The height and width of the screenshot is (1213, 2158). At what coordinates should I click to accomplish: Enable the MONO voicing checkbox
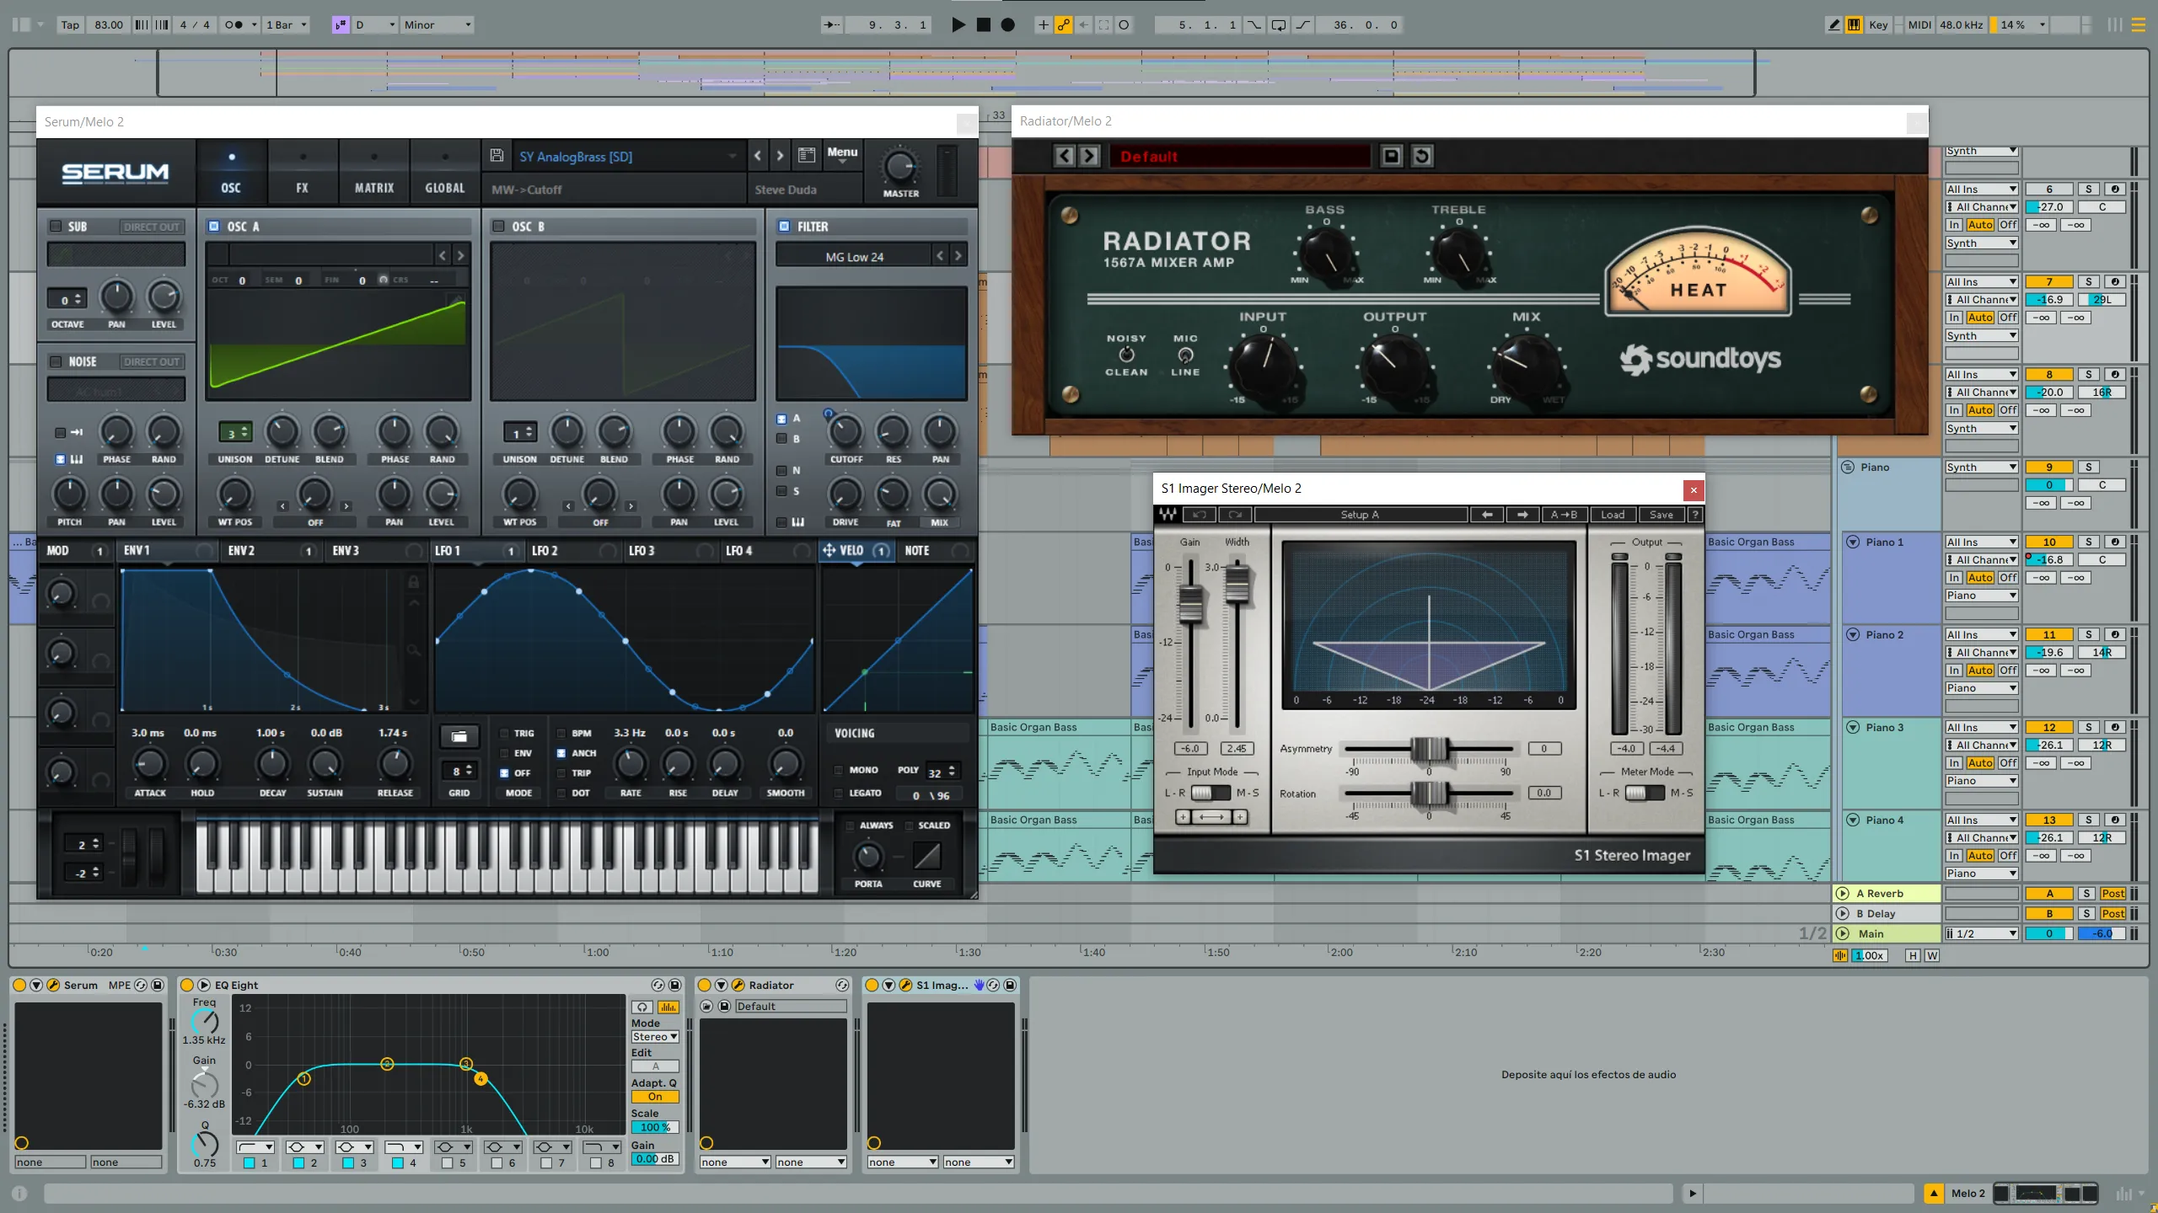839,770
